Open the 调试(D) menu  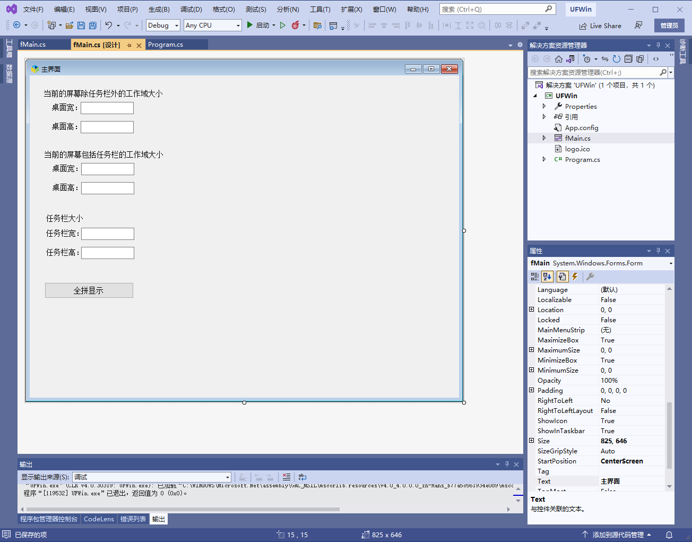tap(191, 9)
